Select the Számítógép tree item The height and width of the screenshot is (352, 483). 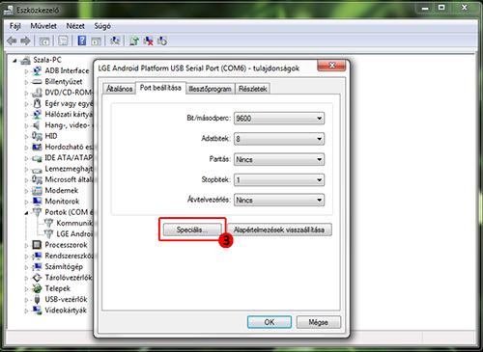[64, 267]
